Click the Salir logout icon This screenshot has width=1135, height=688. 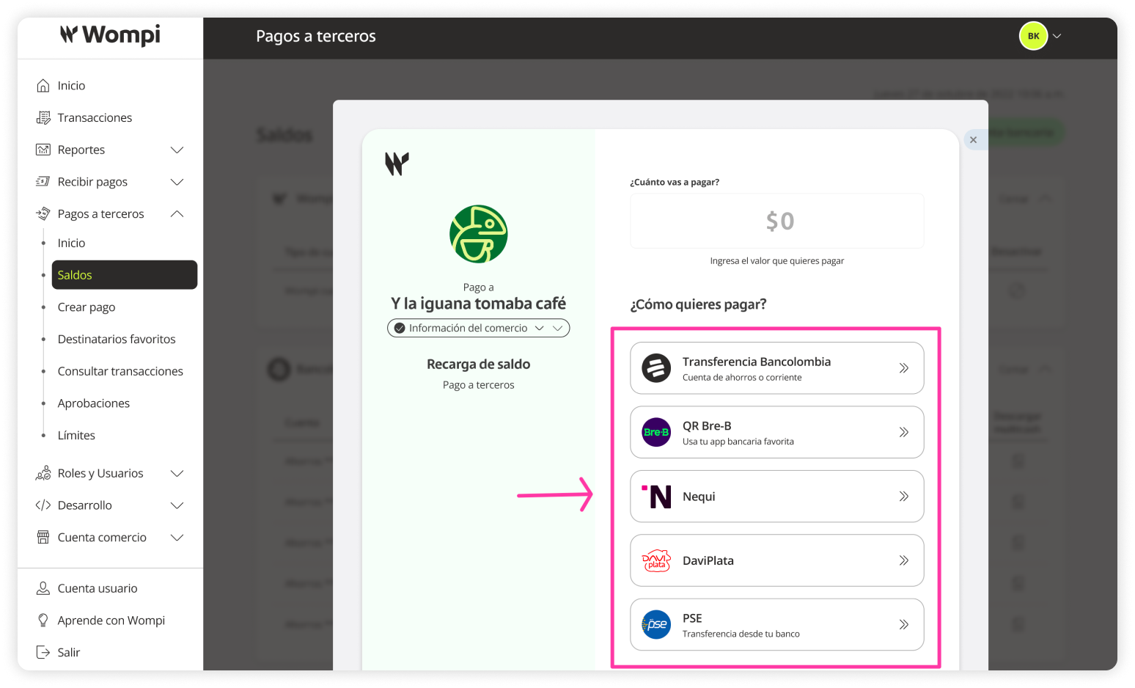(x=43, y=652)
